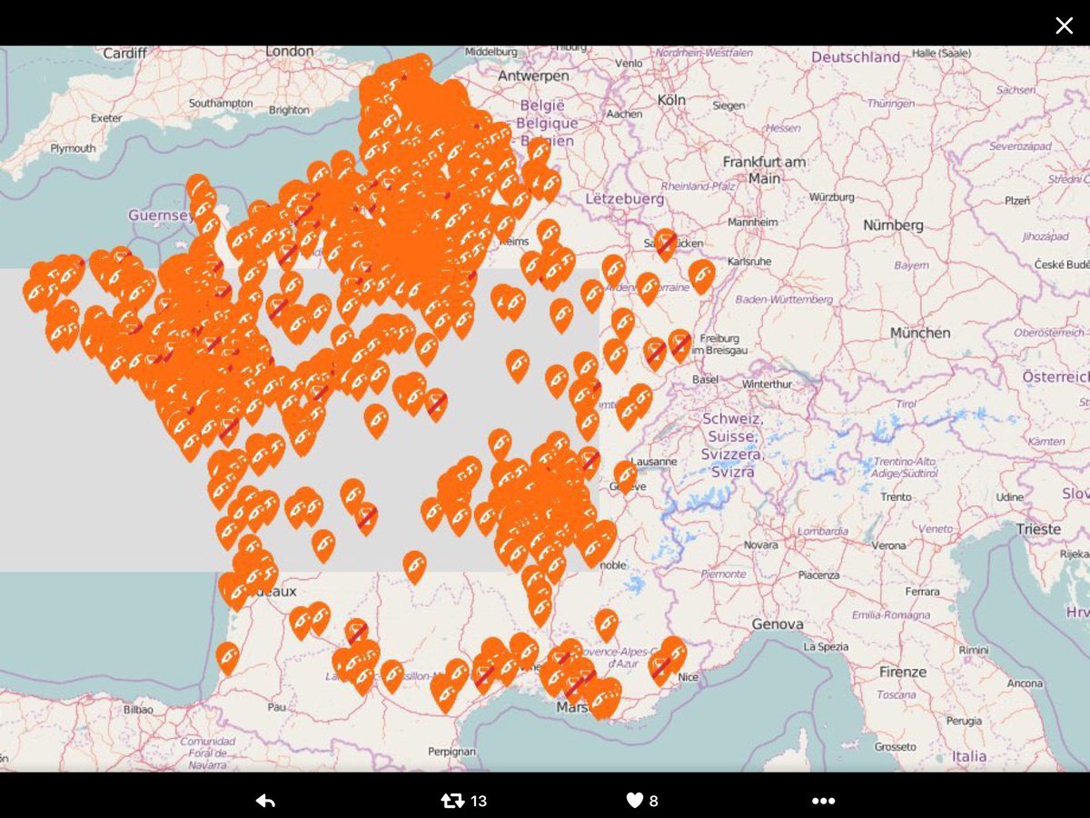The image size is (1090, 818).
Task: Click the Middelburg label
Action: tap(490, 52)
